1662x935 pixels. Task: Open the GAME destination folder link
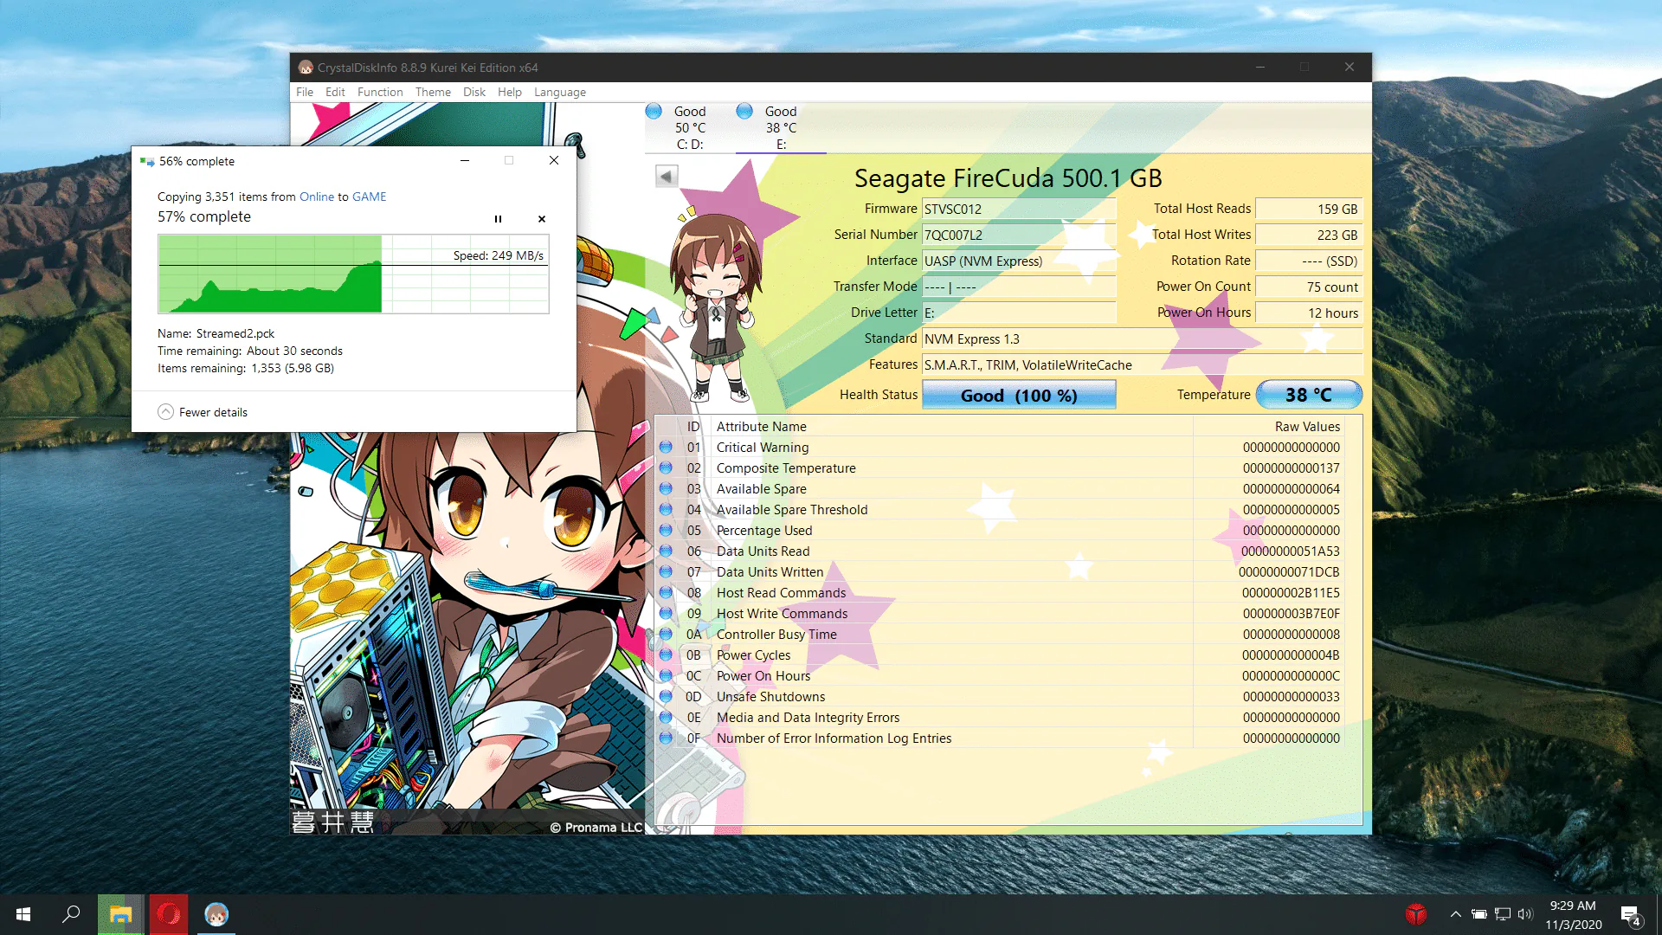click(370, 197)
